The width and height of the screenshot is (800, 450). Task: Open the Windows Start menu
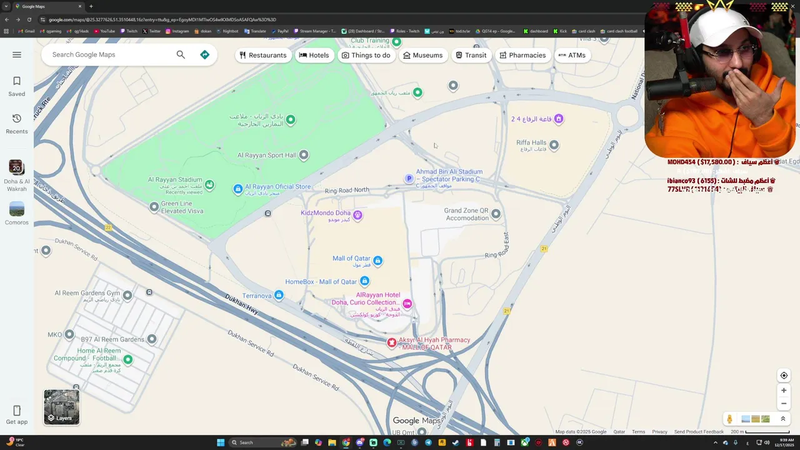[x=221, y=442]
